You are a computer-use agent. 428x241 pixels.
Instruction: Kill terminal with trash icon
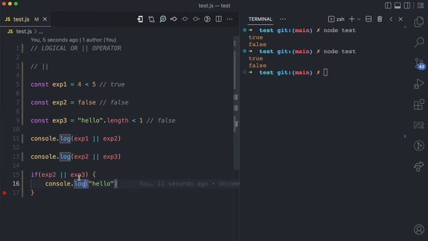(x=379, y=19)
